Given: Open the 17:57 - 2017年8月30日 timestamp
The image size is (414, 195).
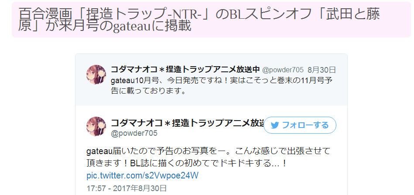Looking at the screenshot, I should 127,188.
